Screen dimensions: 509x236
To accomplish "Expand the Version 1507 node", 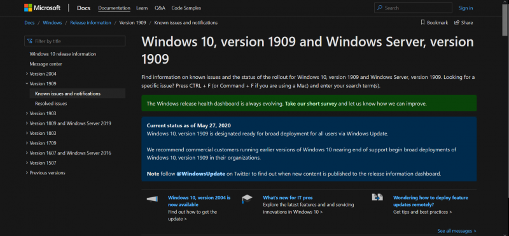I will pyautogui.click(x=27, y=163).
